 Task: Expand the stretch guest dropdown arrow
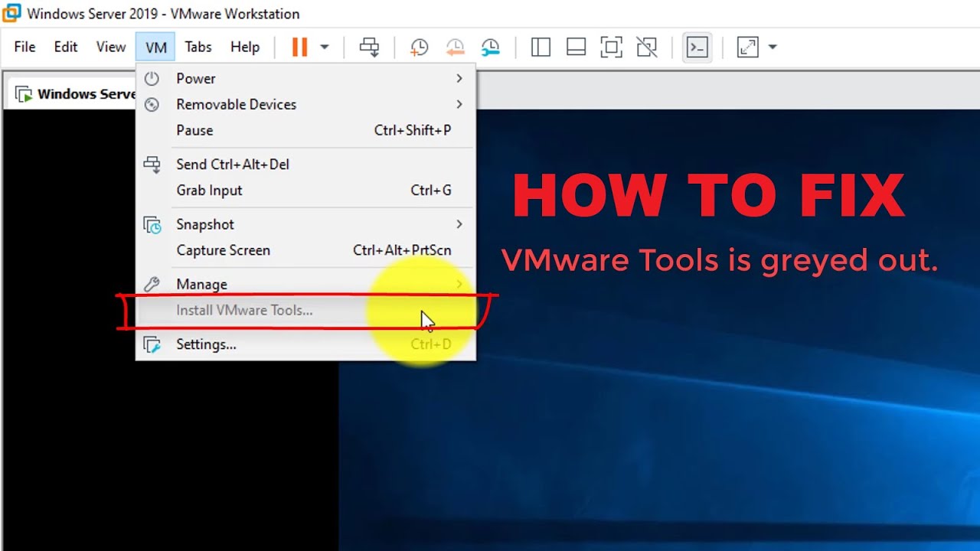(x=773, y=47)
